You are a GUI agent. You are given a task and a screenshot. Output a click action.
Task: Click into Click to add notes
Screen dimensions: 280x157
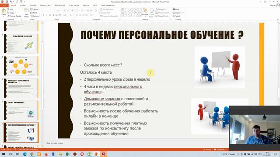click(x=54, y=143)
